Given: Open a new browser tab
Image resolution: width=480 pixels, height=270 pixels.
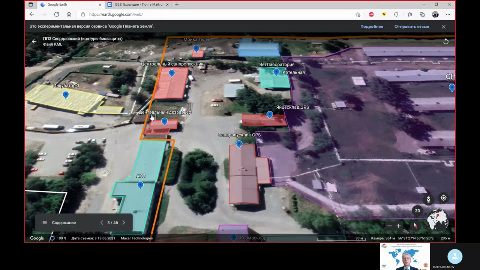Looking at the screenshot, I should pyautogui.click(x=177, y=4).
